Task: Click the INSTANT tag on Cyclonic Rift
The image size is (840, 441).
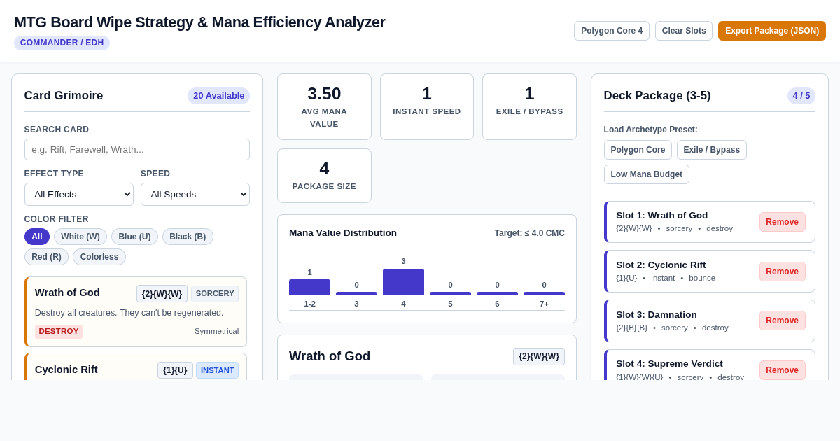Action: (x=217, y=370)
